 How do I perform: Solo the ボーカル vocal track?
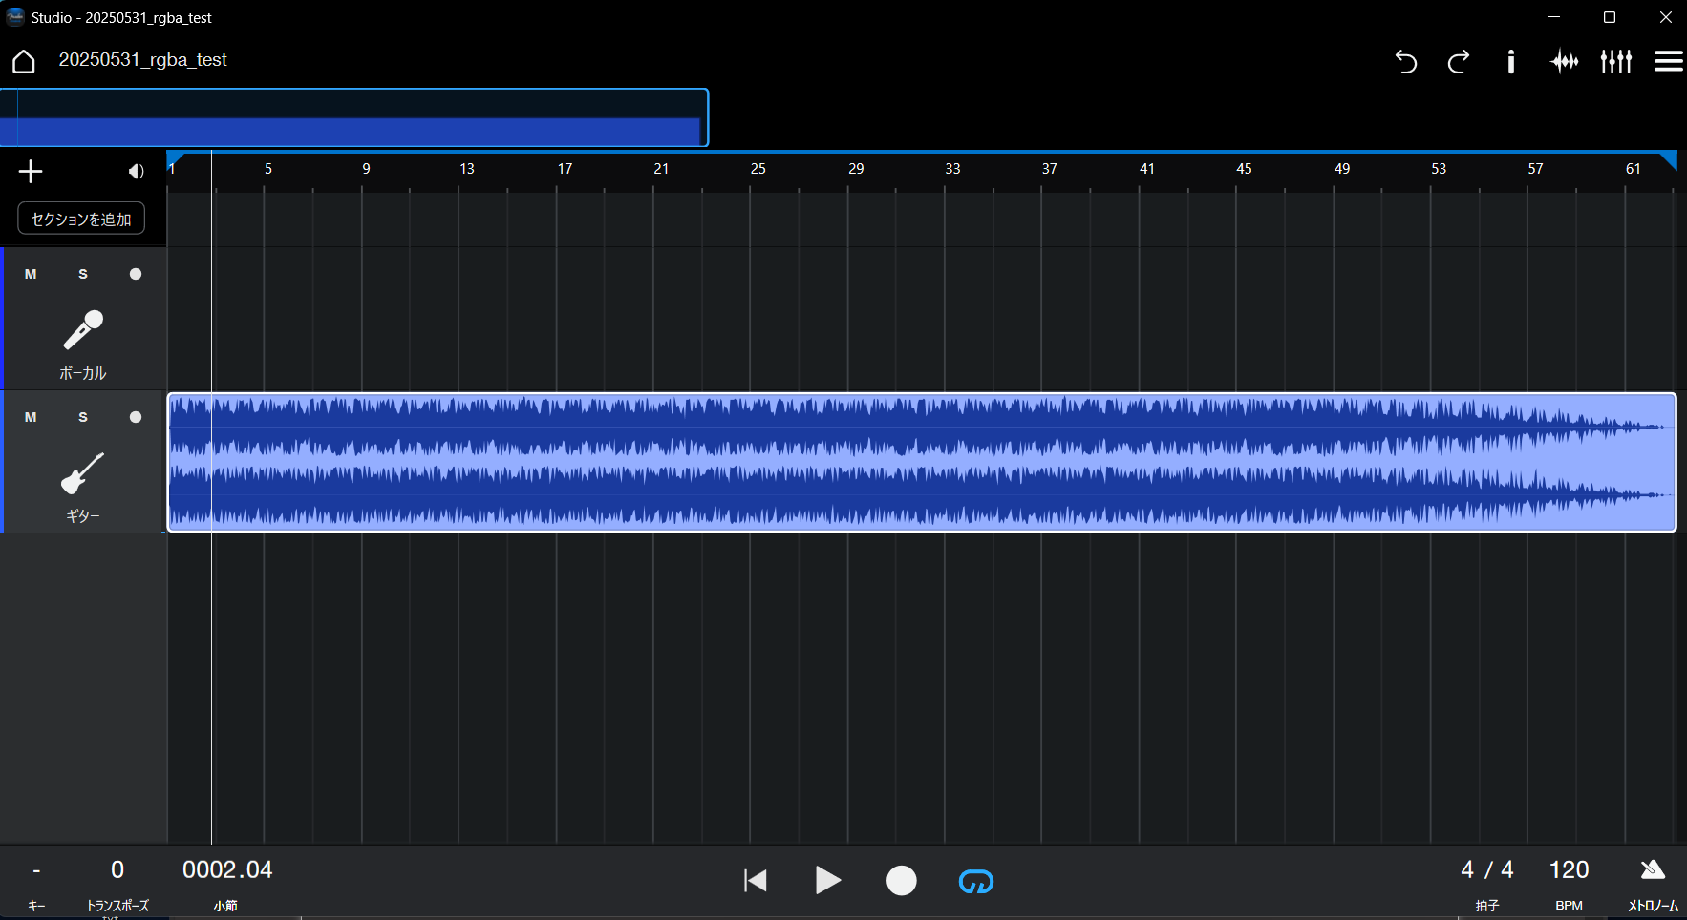coord(83,275)
